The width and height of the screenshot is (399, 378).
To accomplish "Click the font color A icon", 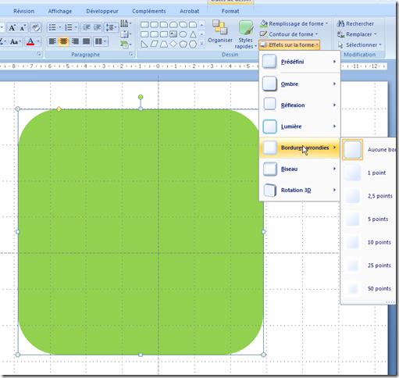I will 30,41.
